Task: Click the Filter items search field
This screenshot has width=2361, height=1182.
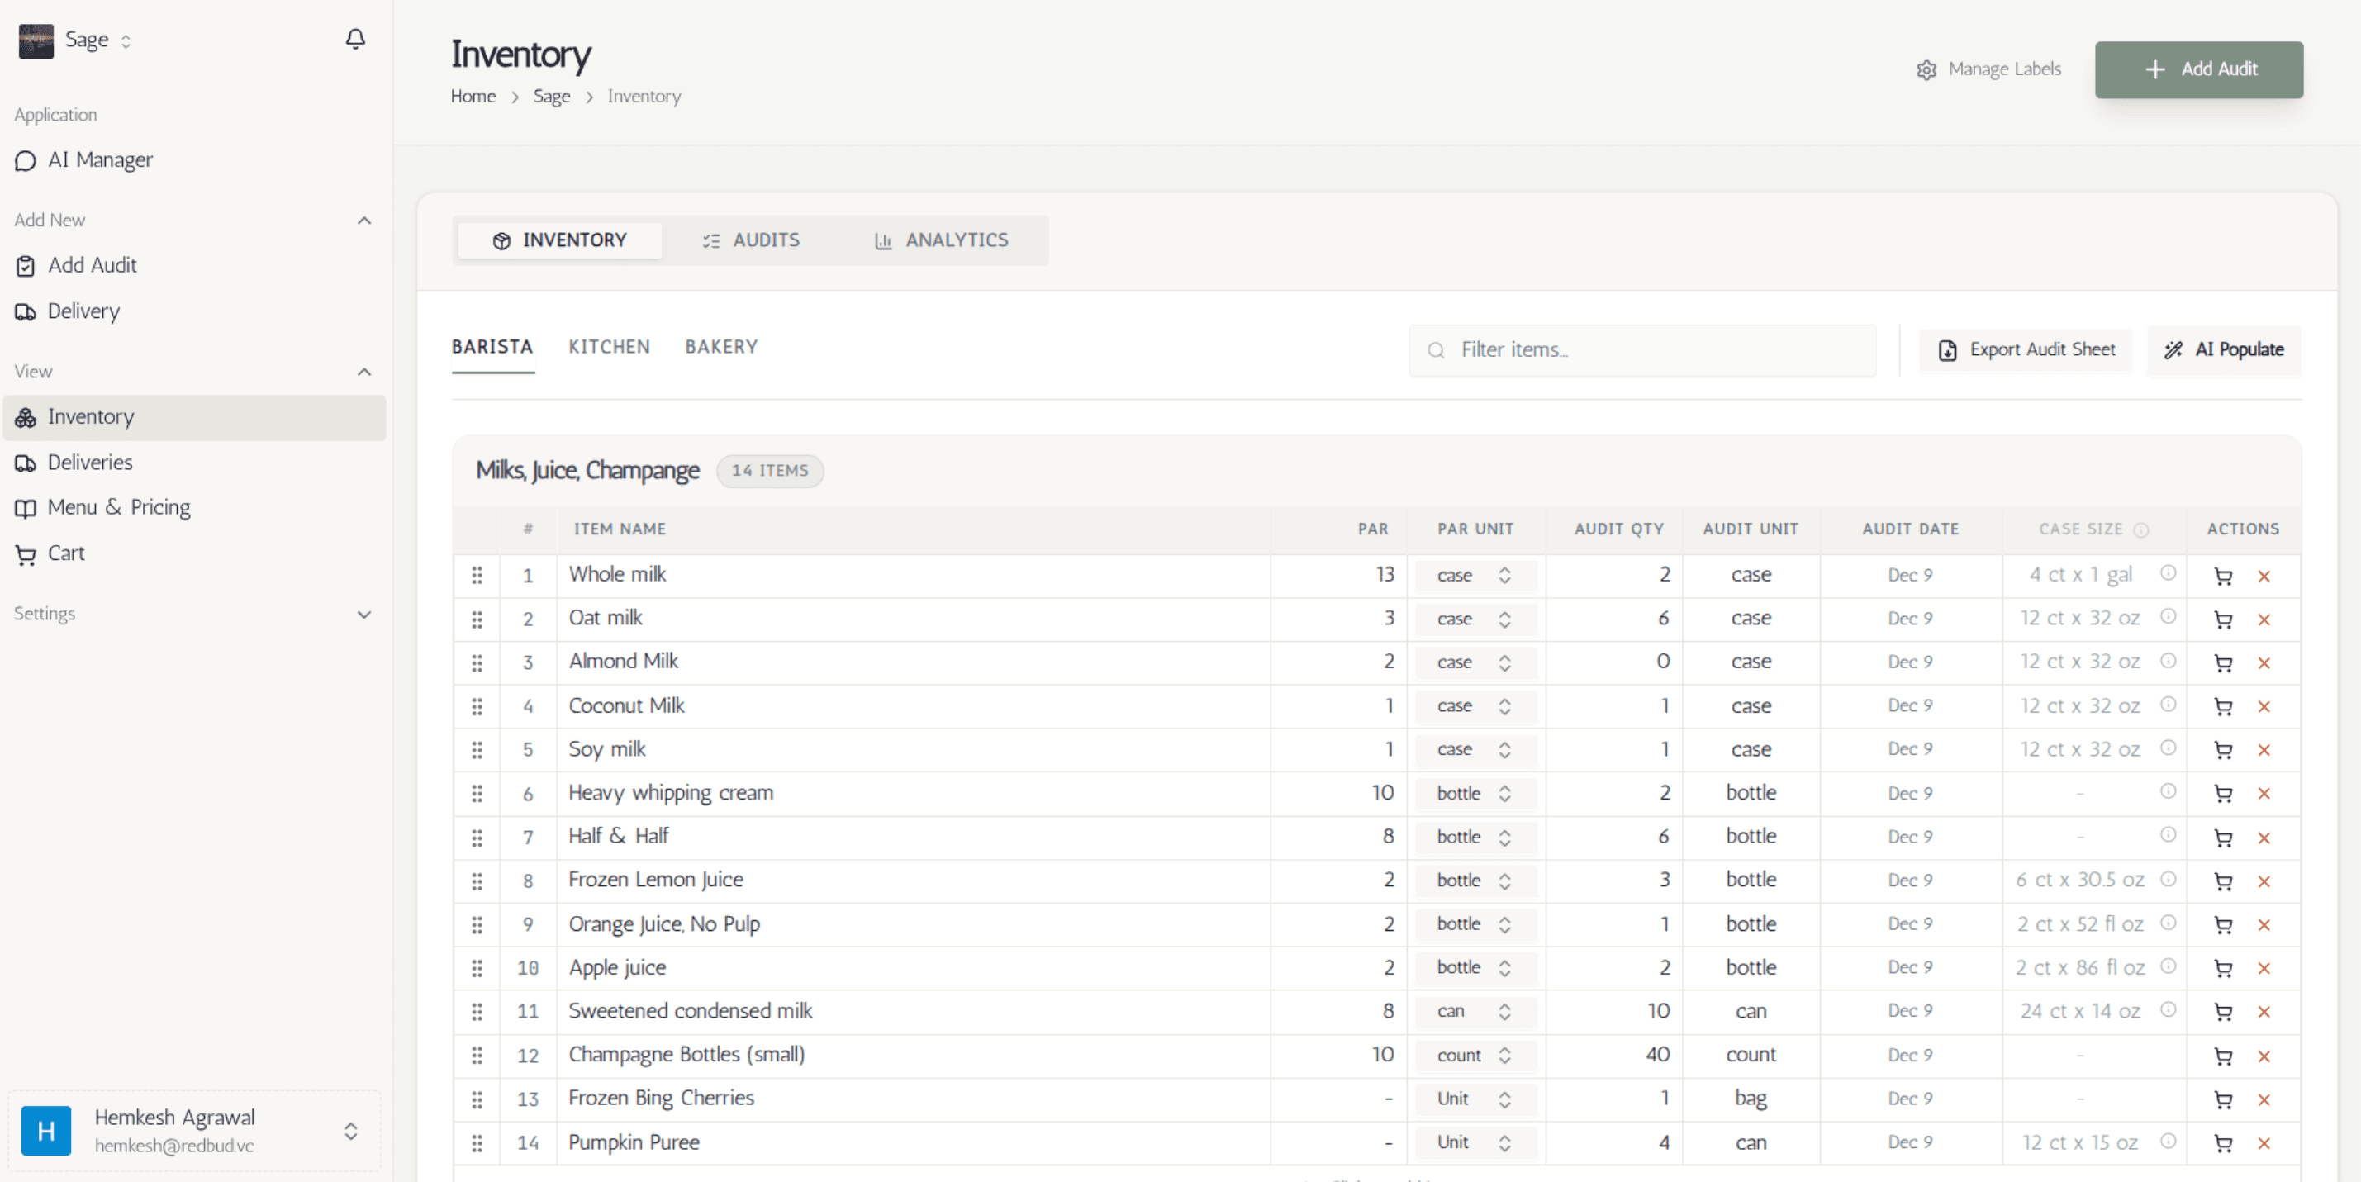Action: coord(1642,349)
